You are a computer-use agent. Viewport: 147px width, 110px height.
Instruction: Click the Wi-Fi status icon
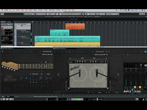pyautogui.click(x=121, y=10)
